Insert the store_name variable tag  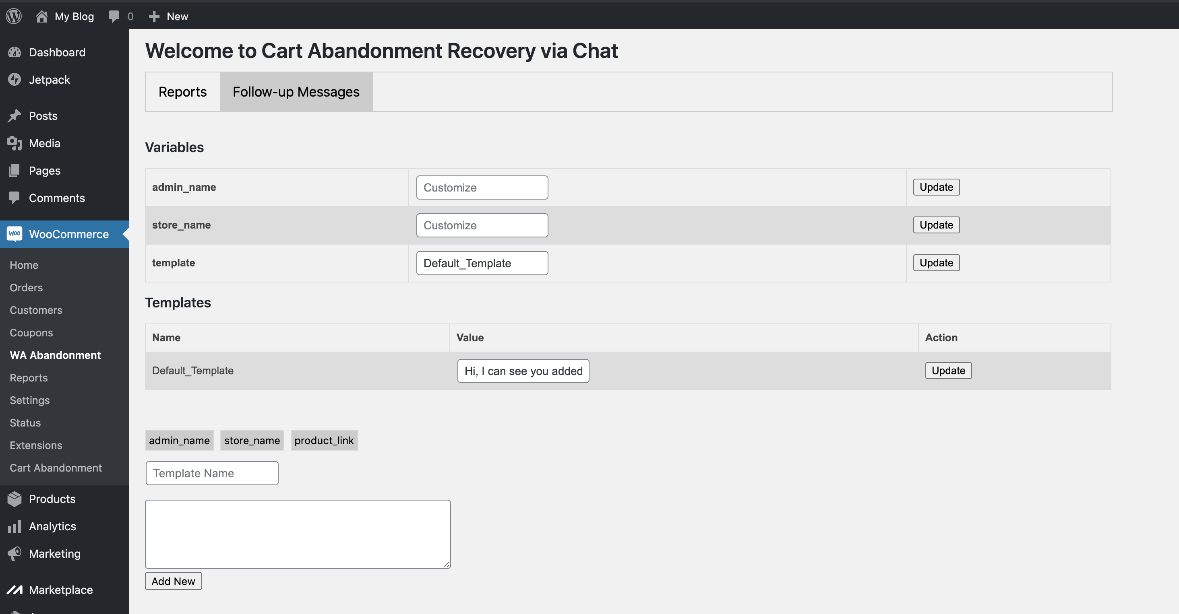(x=252, y=440)
